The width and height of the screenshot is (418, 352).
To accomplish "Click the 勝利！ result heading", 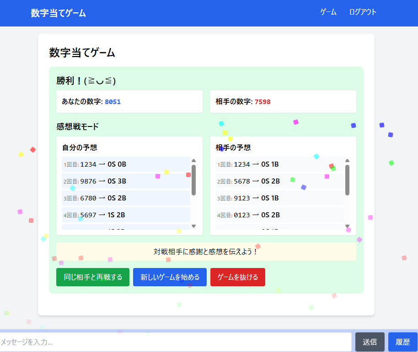I will pyautogui.click(x=86, y=81).
